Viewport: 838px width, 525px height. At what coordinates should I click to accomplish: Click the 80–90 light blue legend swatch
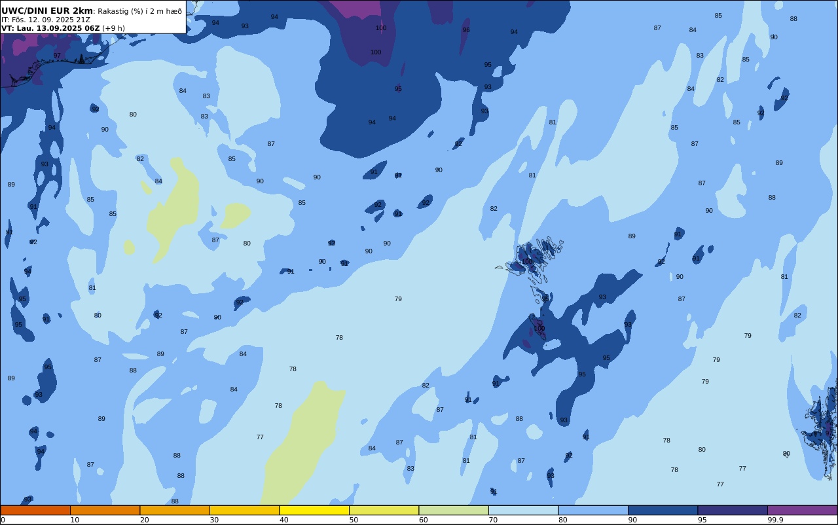click(x=593, y=510)
